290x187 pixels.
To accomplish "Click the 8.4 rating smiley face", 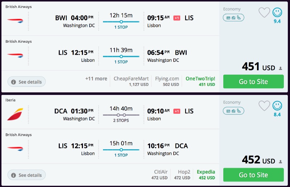I will point(277,106).
